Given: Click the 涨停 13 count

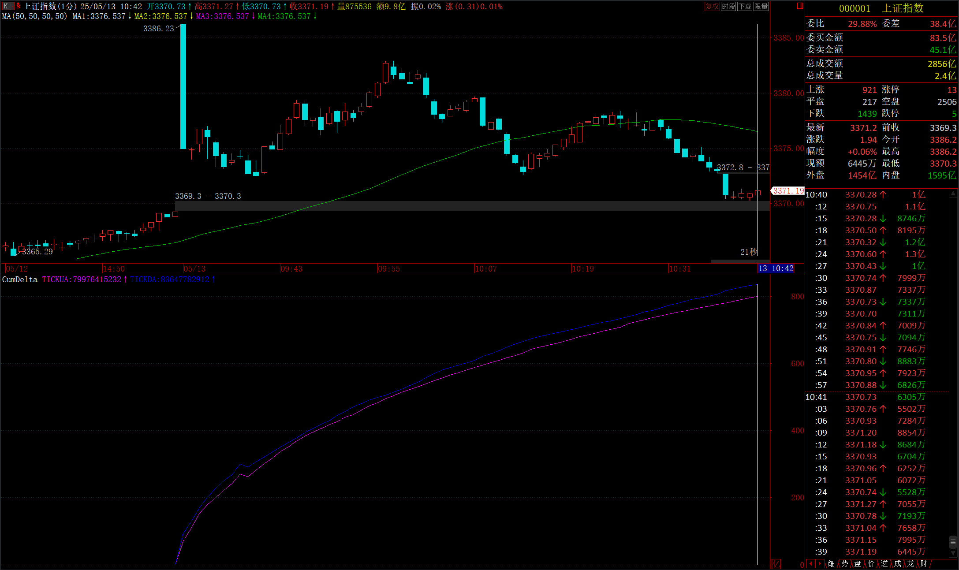Looking at the screenshot, I should (952, 90).
